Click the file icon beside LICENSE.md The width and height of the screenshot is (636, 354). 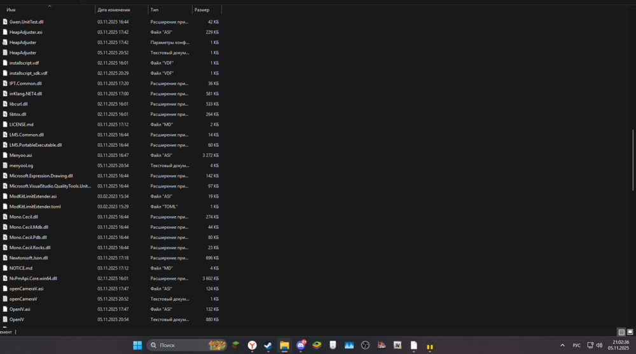5,125
